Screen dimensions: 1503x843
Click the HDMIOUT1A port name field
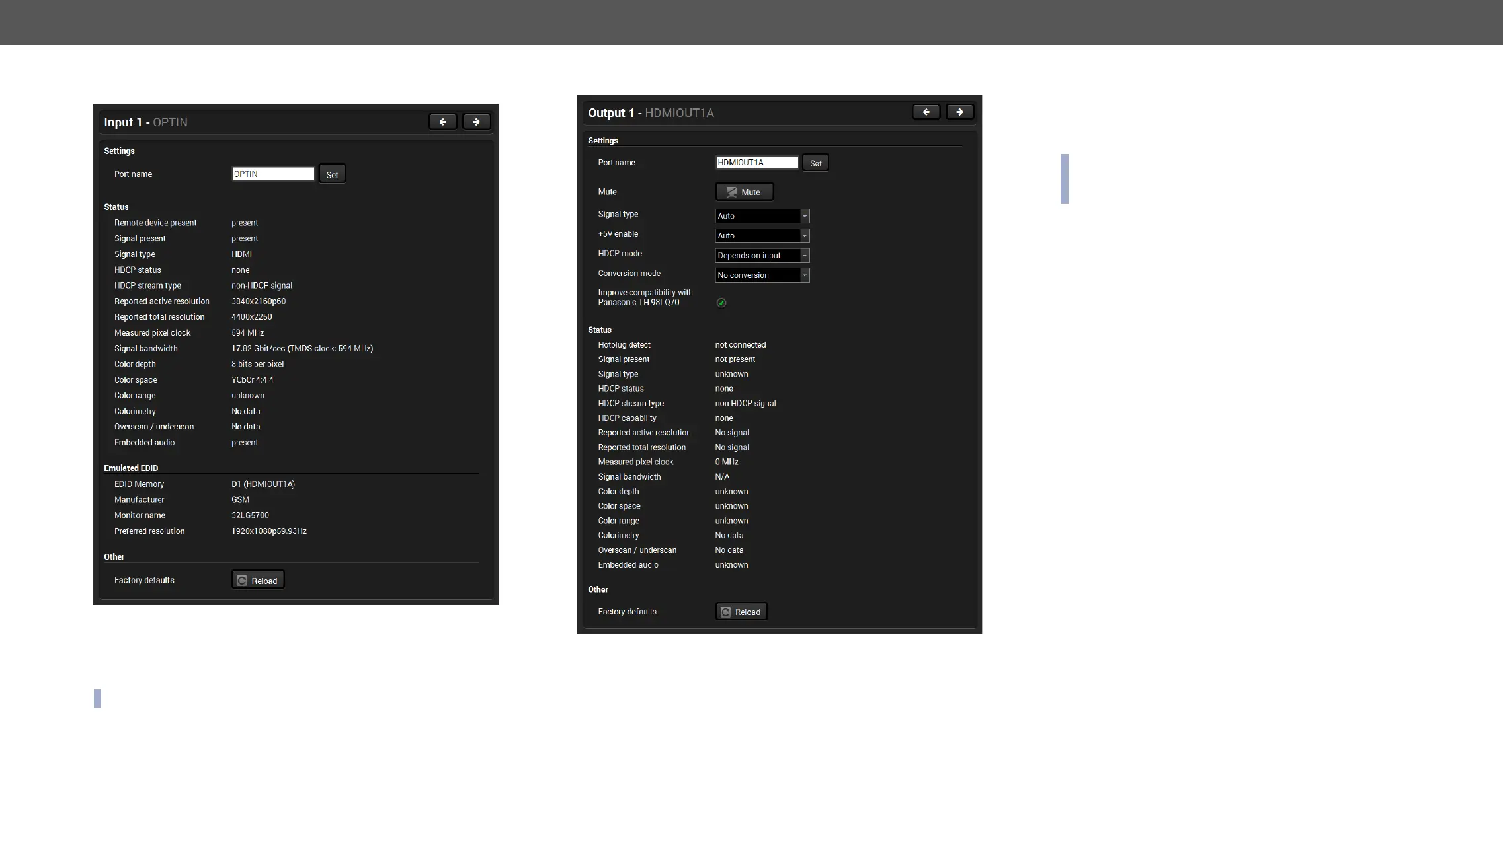(x=756, y=163)
